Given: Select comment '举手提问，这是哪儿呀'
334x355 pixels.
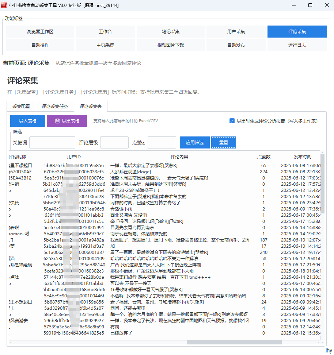Looking at the screenshot, I should 147,221.
